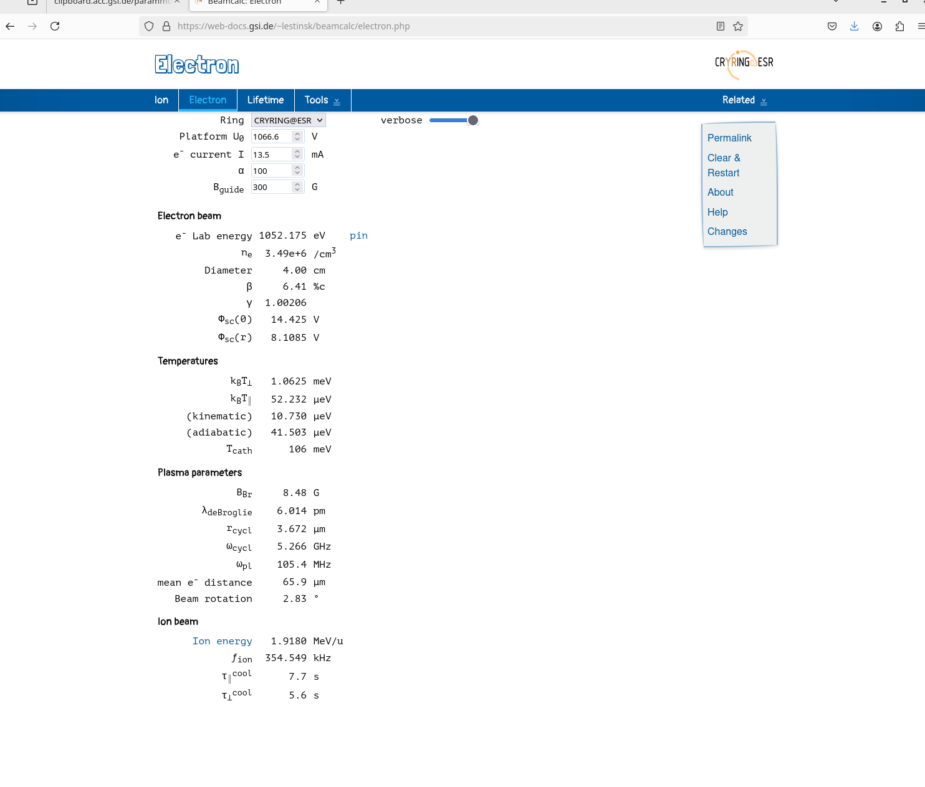Open the tracking protection shield icon
Image resolution: width=925 pixels, height=787 pixels.
pyautogui.click(x=148, y=26)
